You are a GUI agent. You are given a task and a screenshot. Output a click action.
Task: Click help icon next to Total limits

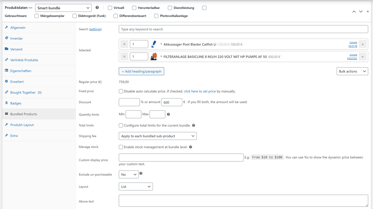194,125
